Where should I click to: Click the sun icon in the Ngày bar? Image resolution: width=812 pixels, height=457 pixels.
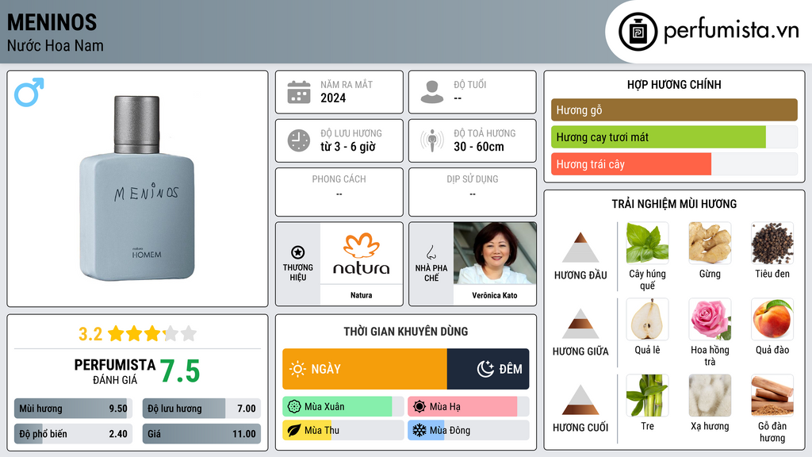(297, 369)
